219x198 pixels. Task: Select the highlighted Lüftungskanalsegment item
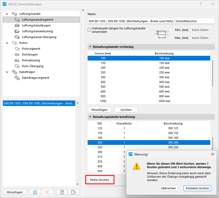(41, 20)
